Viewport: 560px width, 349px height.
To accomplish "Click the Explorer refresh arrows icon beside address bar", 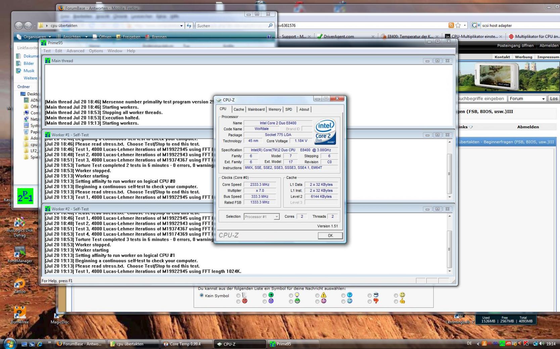I will [x=189, y=25].
